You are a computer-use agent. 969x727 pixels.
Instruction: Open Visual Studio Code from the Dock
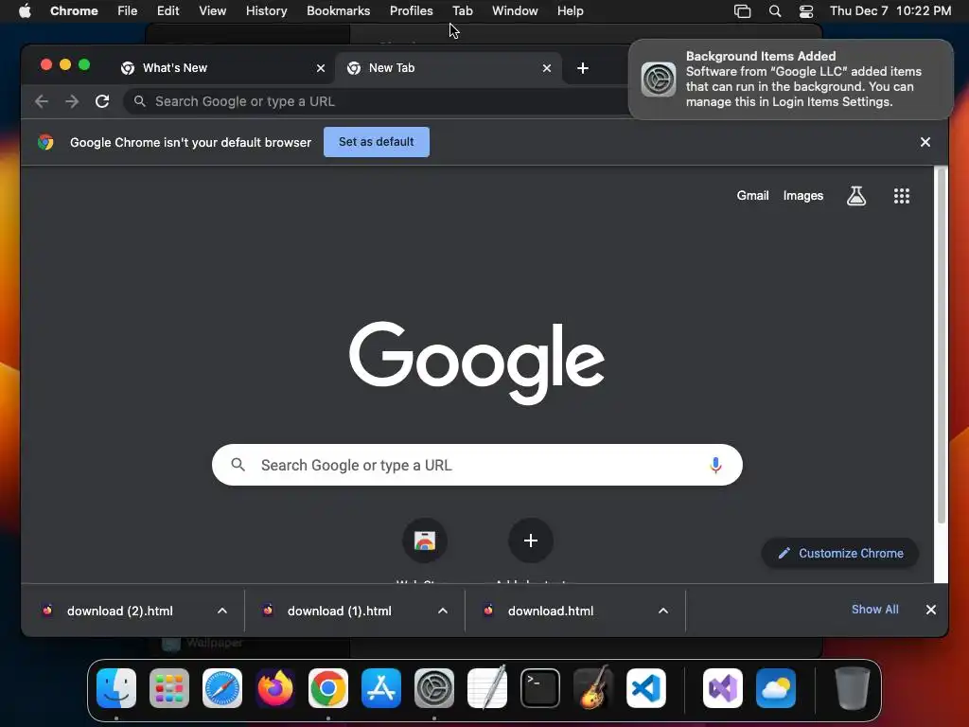(x=645, y=688)
